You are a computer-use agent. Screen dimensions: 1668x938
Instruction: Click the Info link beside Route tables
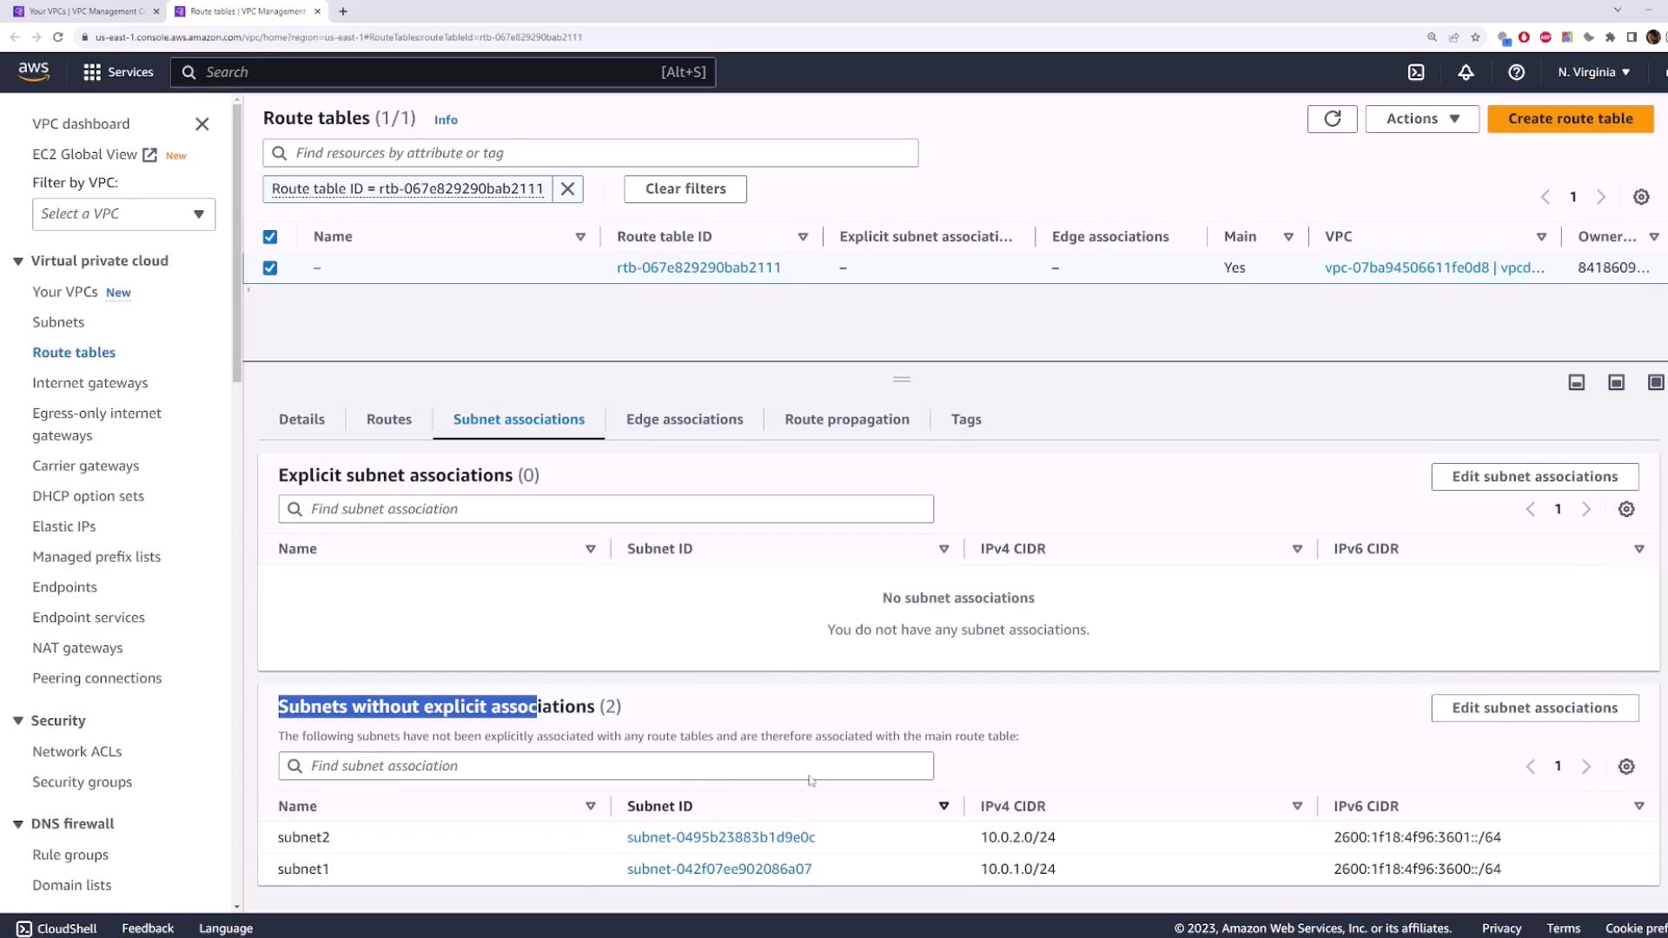click(x=446, y=120)
